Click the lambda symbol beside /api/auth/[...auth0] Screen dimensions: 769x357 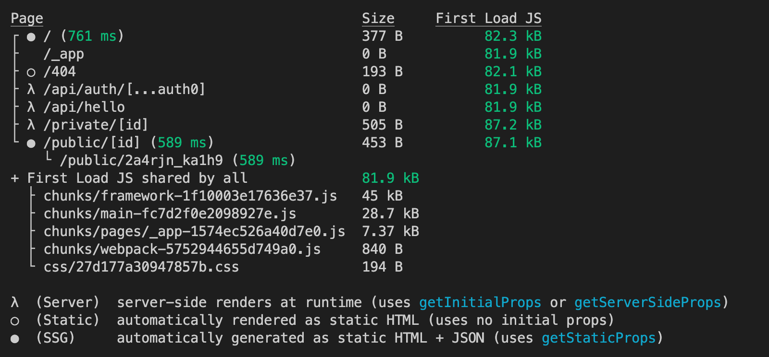coord(31,89)
